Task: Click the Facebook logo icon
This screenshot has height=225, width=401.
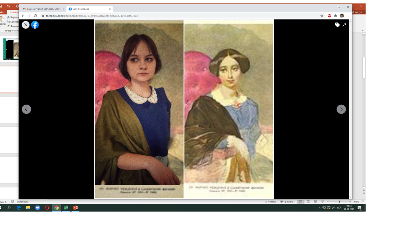Action: point(35,25)
